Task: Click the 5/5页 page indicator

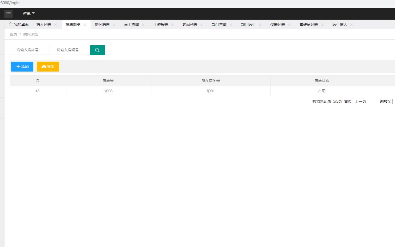Action: click(337, 101)
